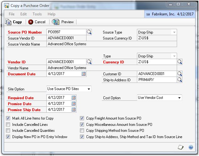This screenshot has width=199, height=156.
Task: Click the Customer ID input field
Action: 157,74
